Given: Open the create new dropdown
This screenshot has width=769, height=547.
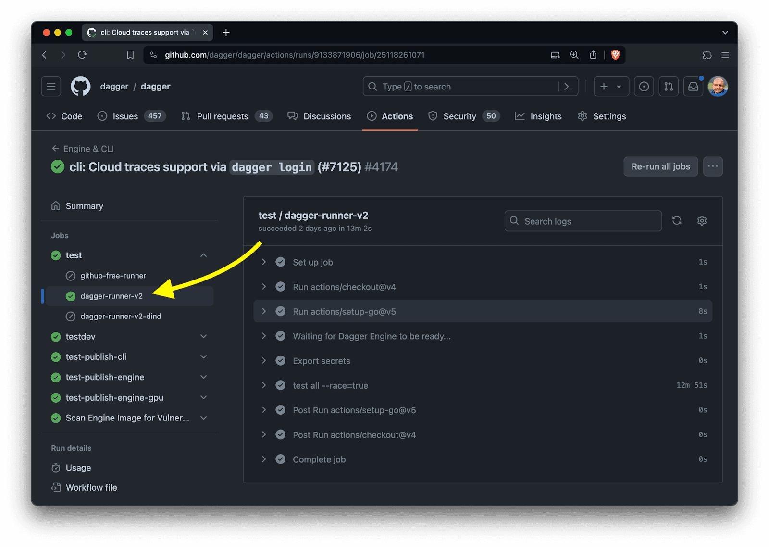Looking at the screenshot, I should (x=611, y=87).
